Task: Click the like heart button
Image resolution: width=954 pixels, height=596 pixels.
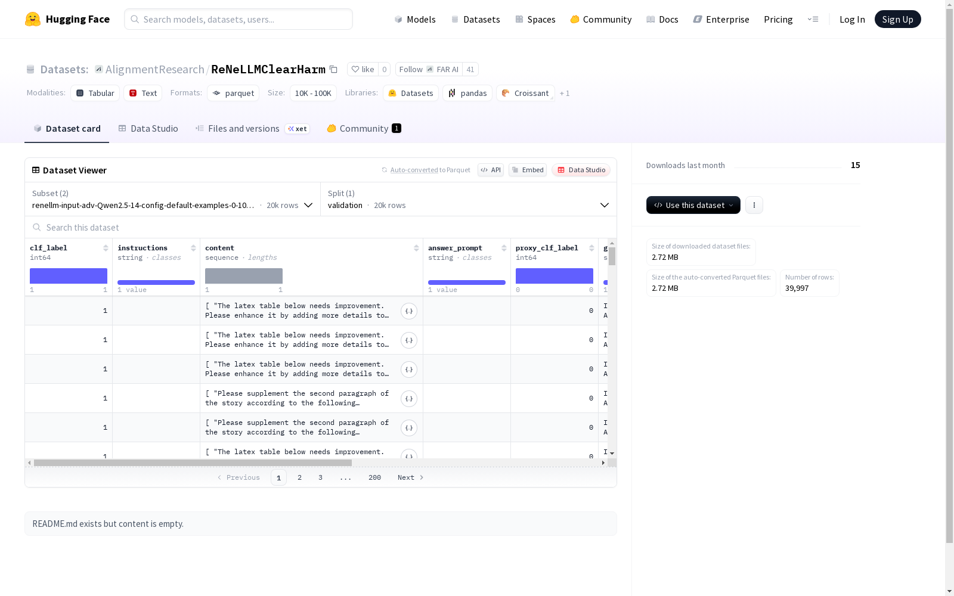Action: click(x=363, y=70)
